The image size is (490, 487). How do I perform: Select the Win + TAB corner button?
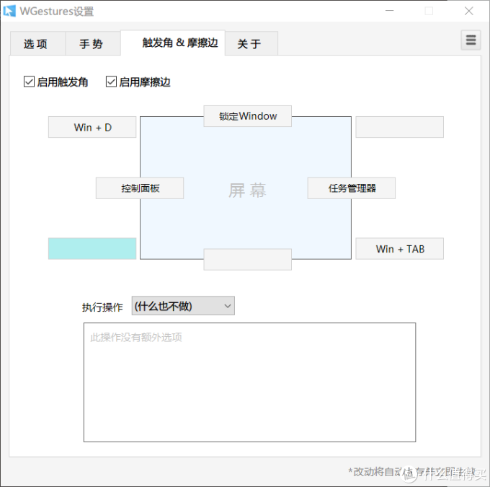pos(400,248)
